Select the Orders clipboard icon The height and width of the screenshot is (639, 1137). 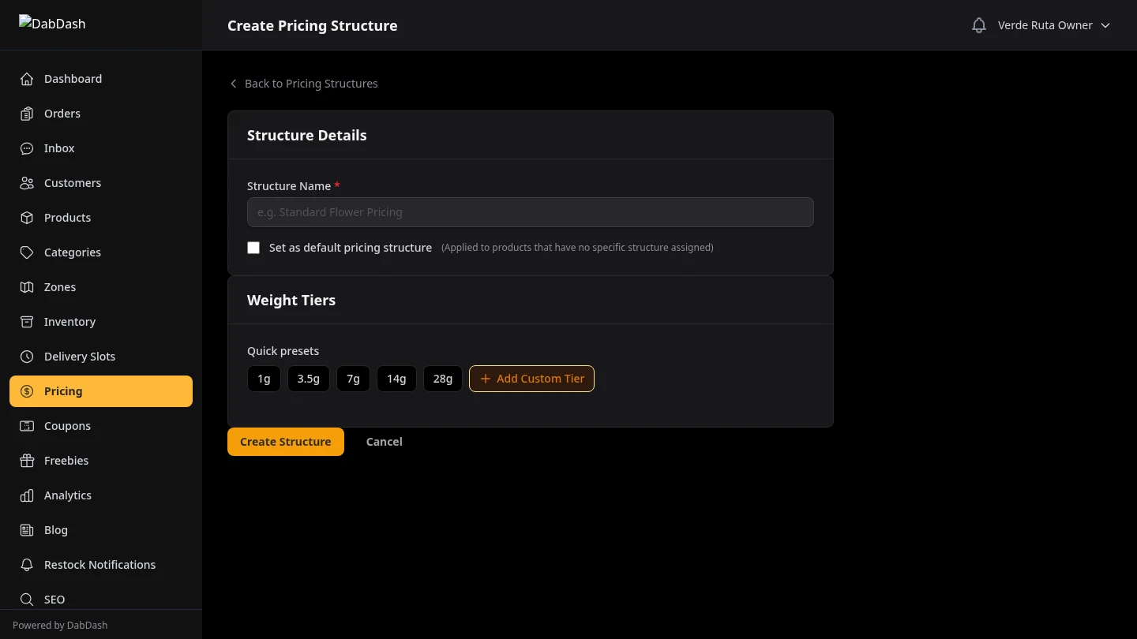(x=26, y=114)
